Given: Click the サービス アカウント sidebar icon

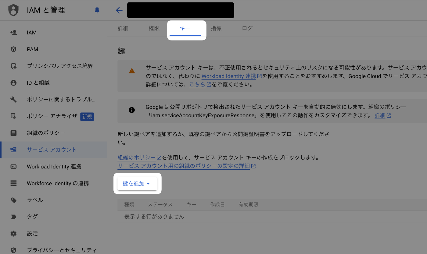Looking at the screenshot, I should [x=13, y=150].
